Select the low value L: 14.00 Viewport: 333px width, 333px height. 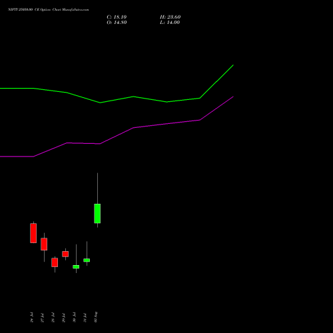[170, 23]
